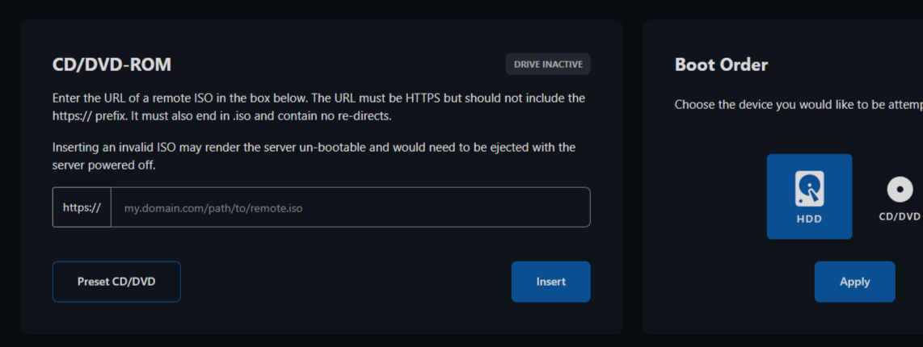Click the Boot Order heading
The height and width of the screenshot is (347, 923).
click(721, 65)
